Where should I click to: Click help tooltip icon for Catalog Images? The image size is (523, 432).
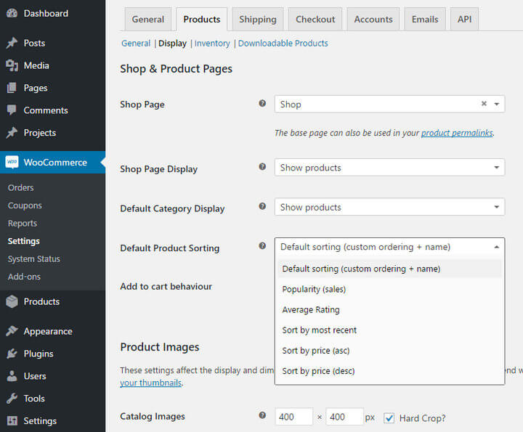coord(262,415)
